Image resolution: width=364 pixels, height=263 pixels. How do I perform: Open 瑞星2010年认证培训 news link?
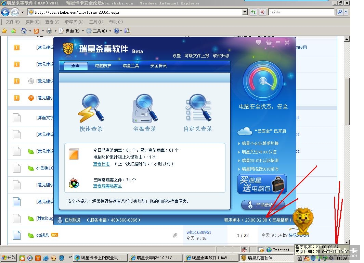pyautogui.click(x=260, y=161)
